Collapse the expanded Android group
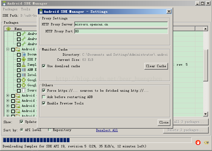Viewport: 212px width, 151px height. [x=8, y=49]
